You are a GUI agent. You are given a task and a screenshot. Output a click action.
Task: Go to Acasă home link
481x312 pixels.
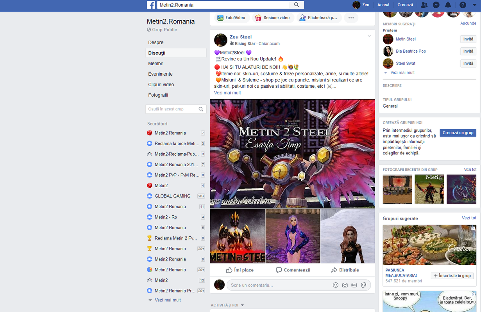(x=383, y=5)
